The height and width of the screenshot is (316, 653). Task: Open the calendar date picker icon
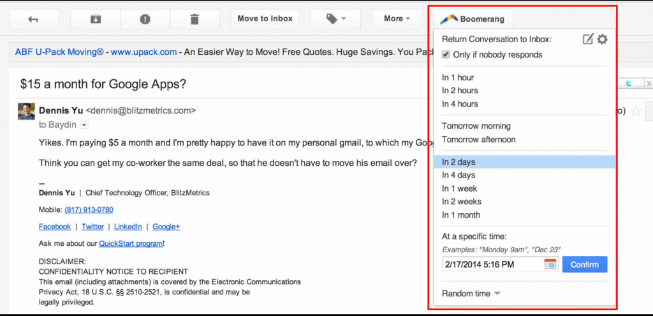pyautogui.click(x=550, y=264)
